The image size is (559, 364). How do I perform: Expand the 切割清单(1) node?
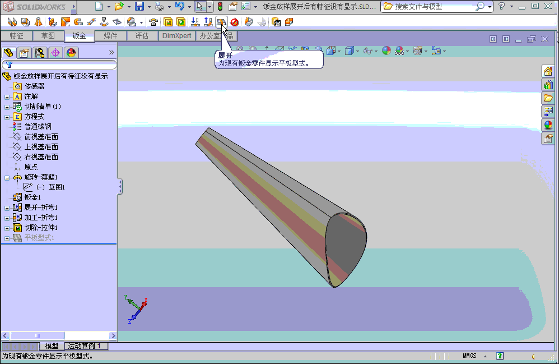(x=7, y=107)
